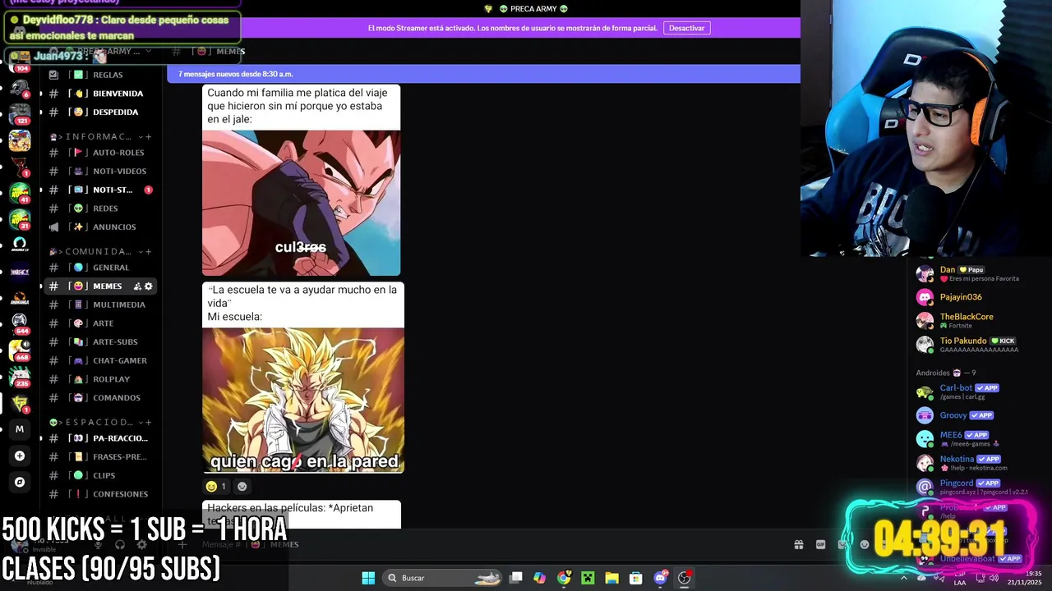Open the ARTE-SUBS channel
Viewport: 1052px width, 591px height.
pyautogui.click(x=99, y=341)
